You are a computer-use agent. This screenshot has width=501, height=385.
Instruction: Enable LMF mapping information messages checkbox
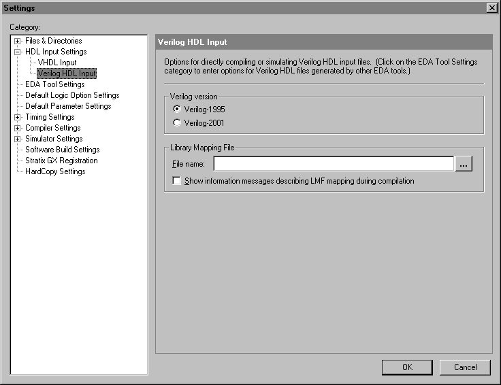click(x=176, y=181)
